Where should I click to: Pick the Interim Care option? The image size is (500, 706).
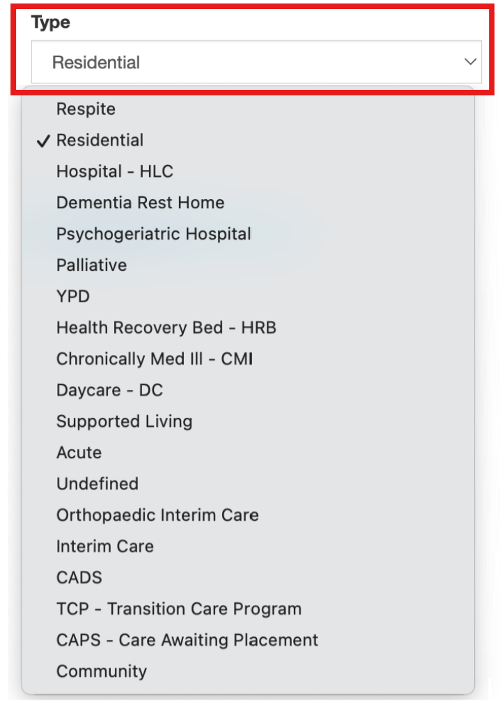pyautogui.click(x=105, y=546)
